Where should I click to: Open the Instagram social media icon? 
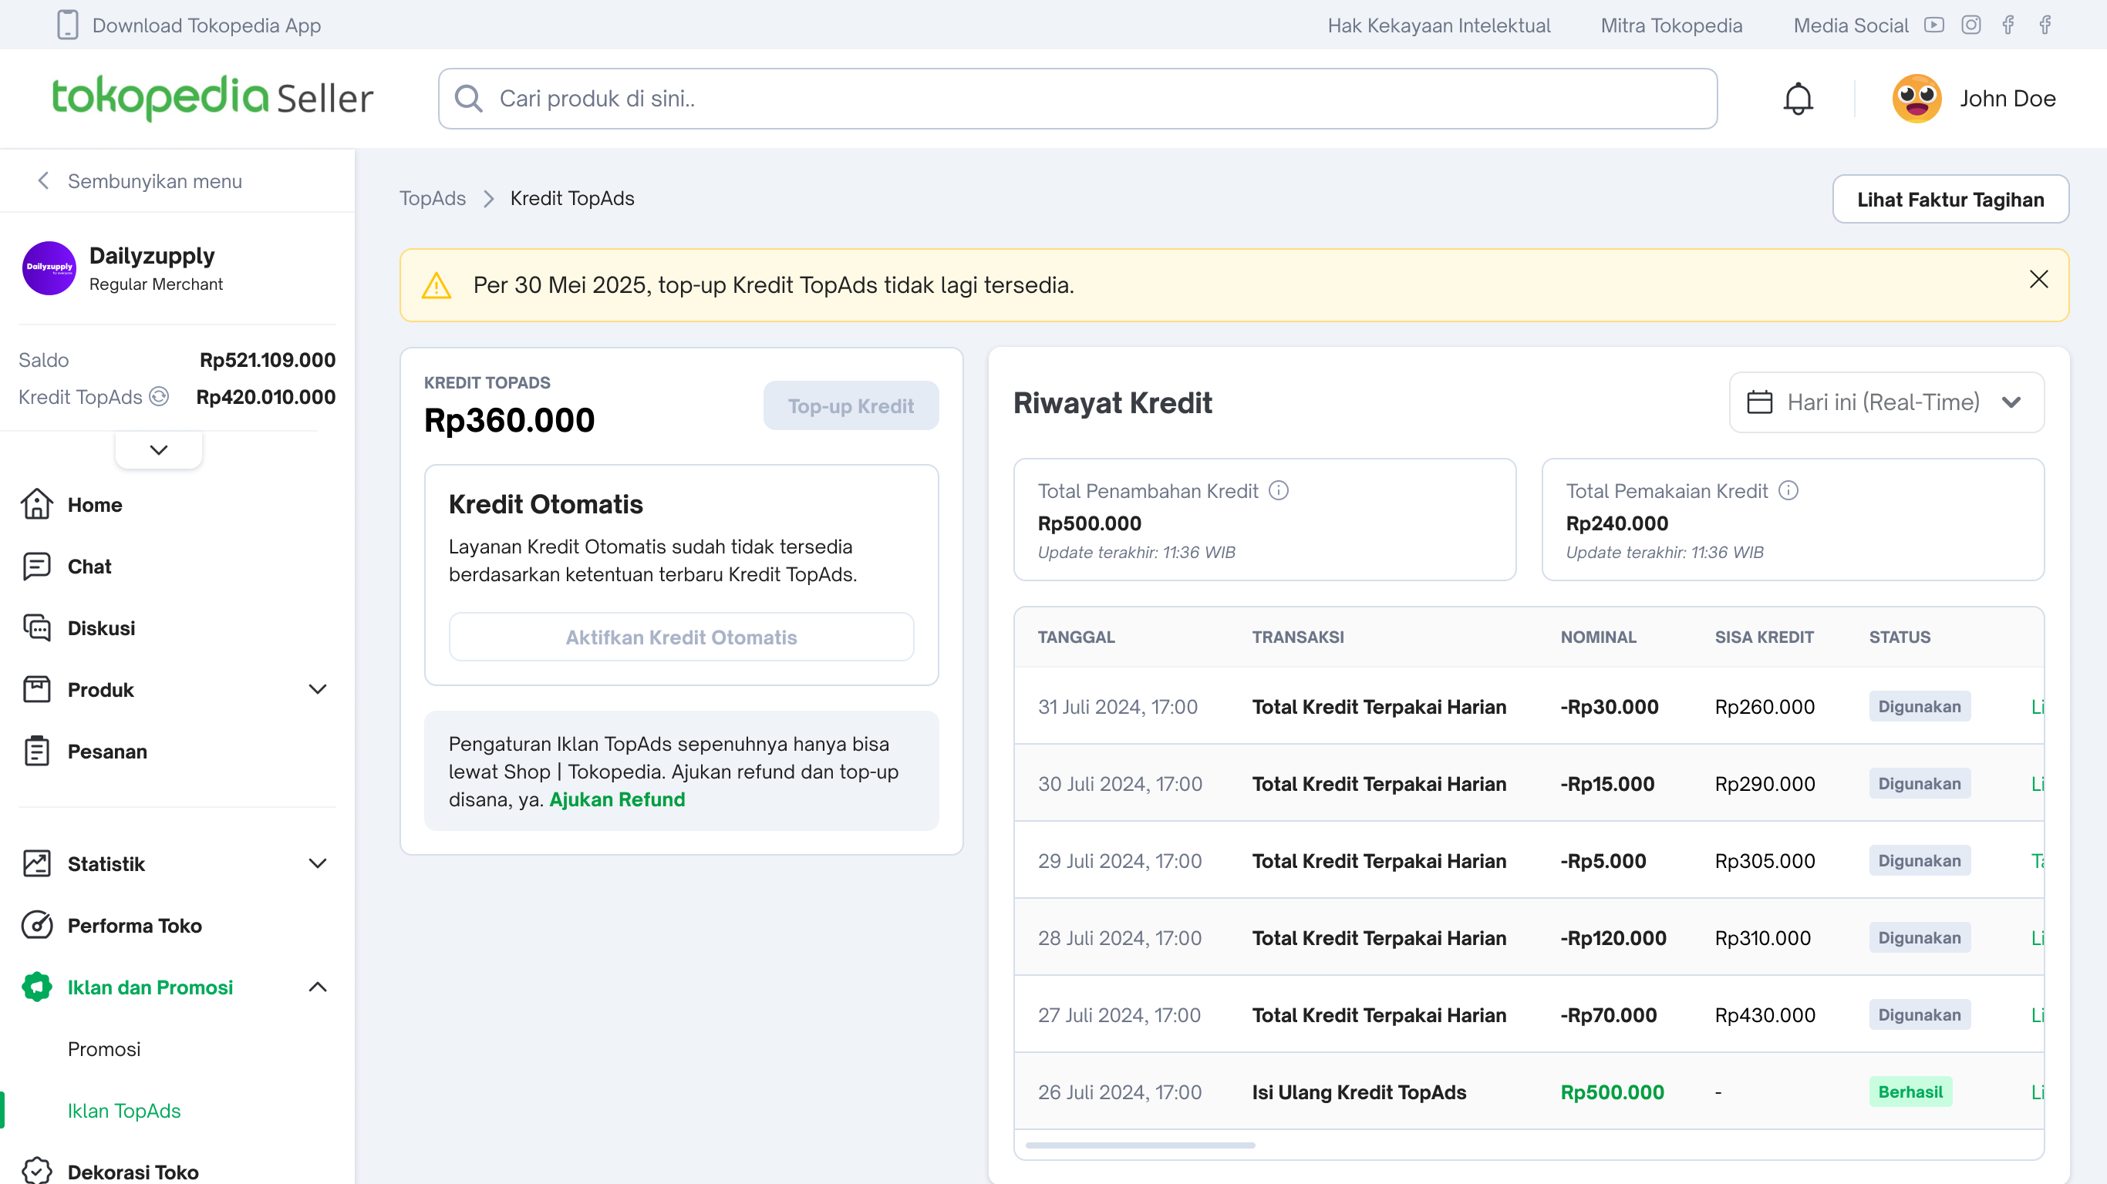pyautogui.click(x=1970, y=25)
